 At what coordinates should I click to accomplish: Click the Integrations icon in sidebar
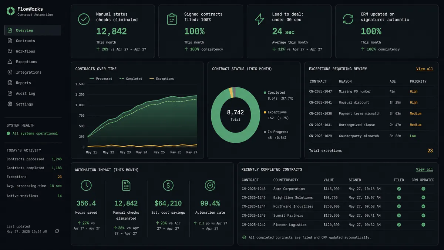pos(10,72)
